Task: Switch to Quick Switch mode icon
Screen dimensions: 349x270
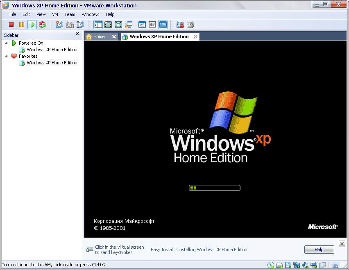Action: (108, 25)
